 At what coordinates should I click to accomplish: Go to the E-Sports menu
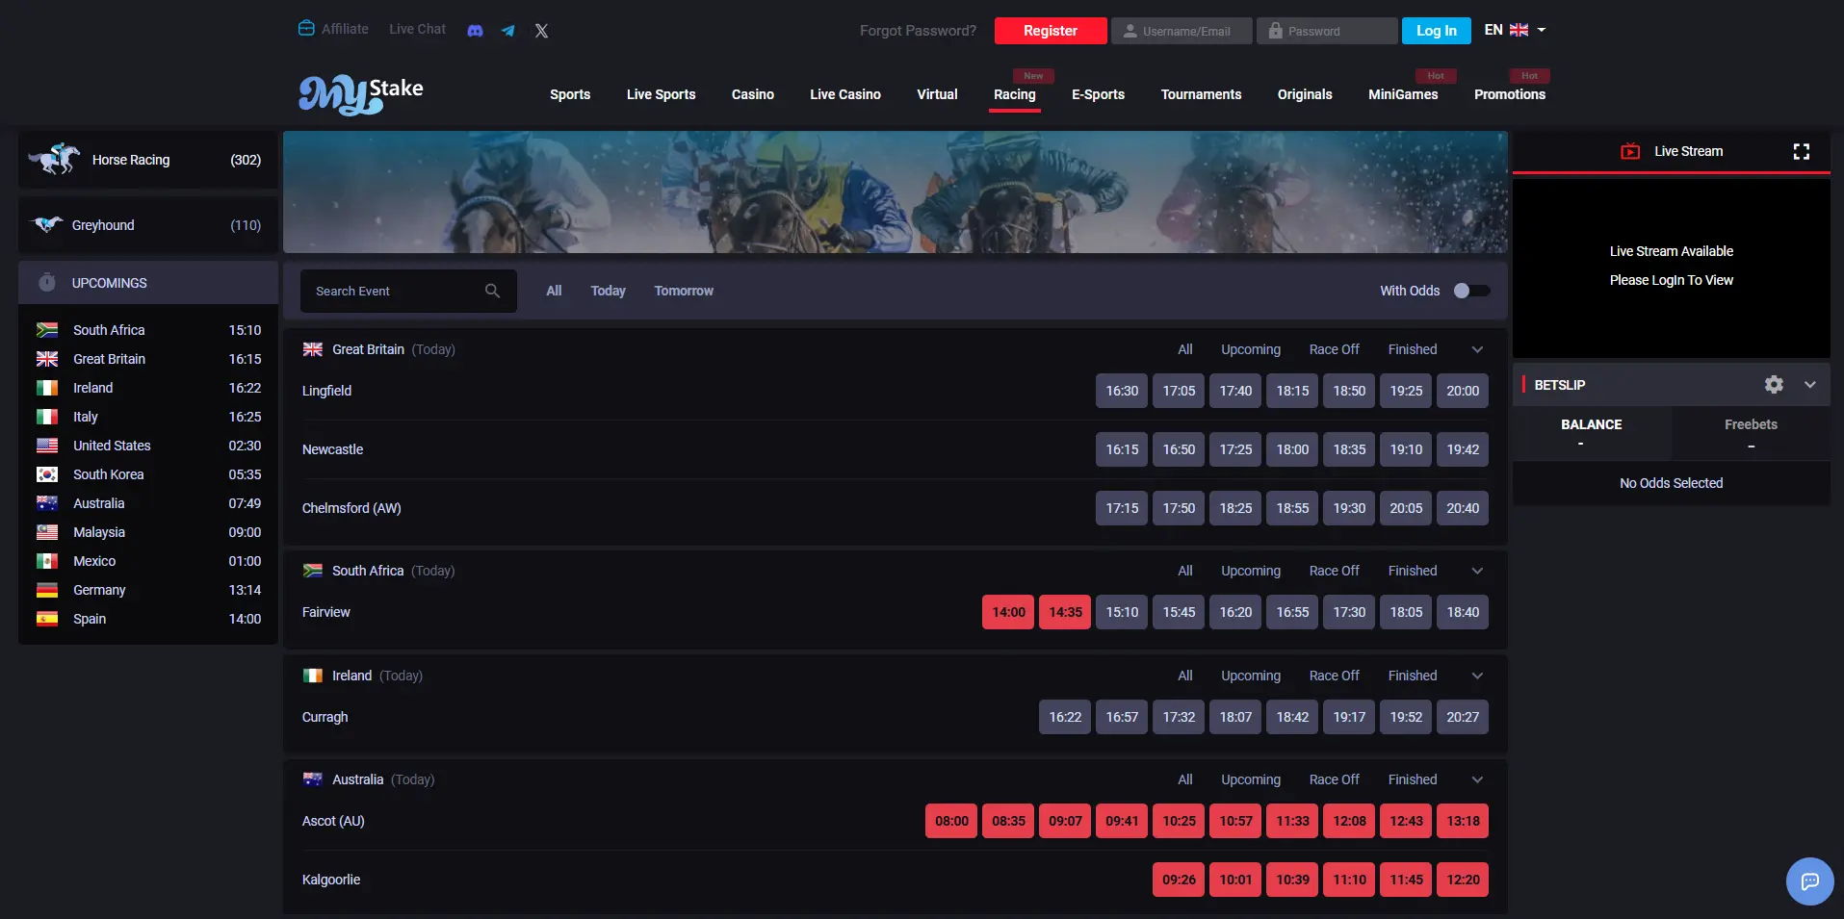1098,94
